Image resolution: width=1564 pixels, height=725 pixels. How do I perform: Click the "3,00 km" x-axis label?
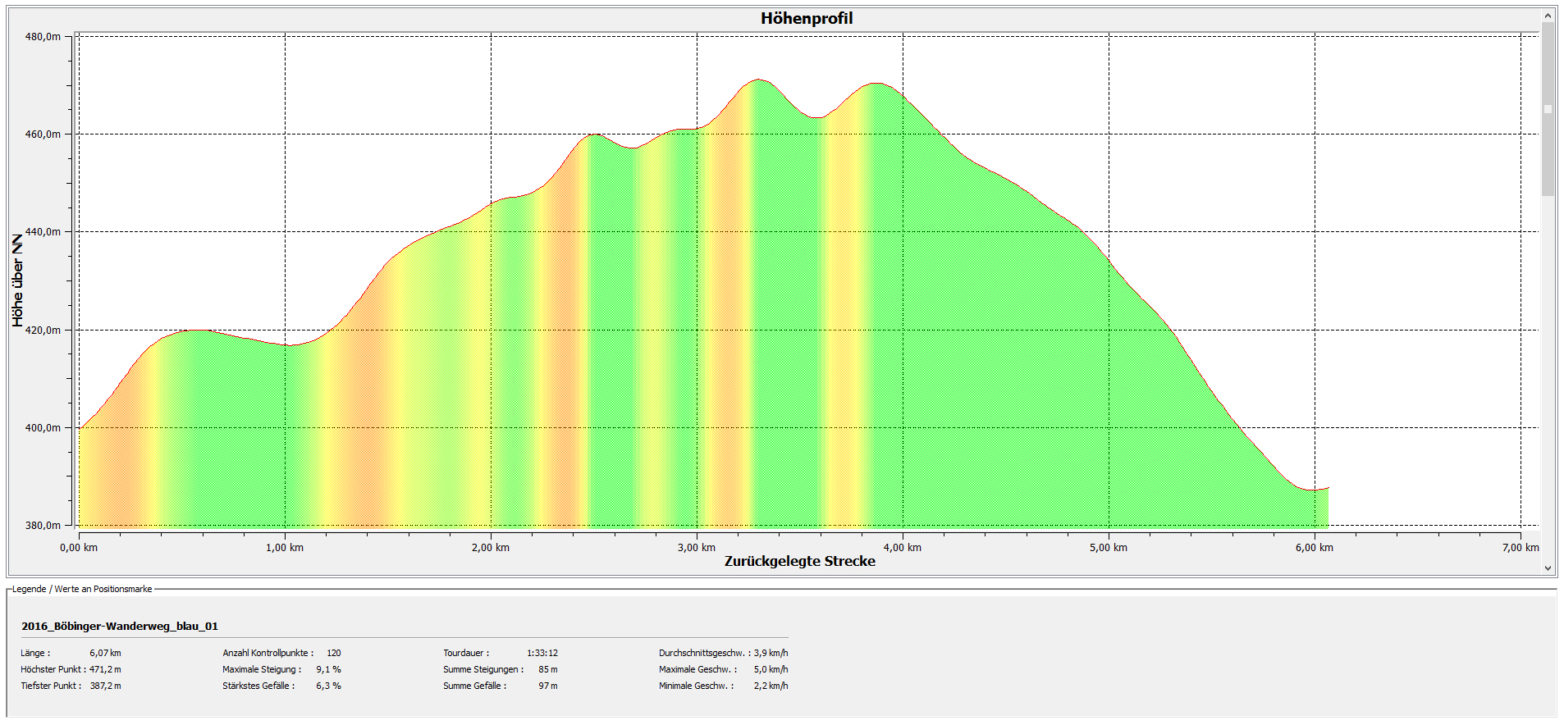click(x=697, y=548)
